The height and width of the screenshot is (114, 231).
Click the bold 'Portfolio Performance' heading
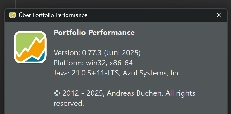pyautogui.click(x=94, y=33)
